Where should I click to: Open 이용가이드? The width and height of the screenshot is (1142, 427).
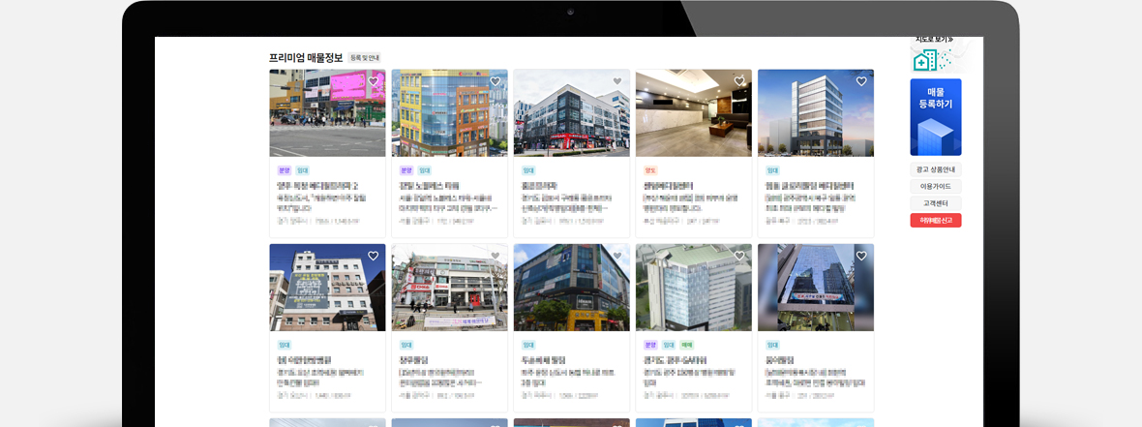tap(936, 187)
